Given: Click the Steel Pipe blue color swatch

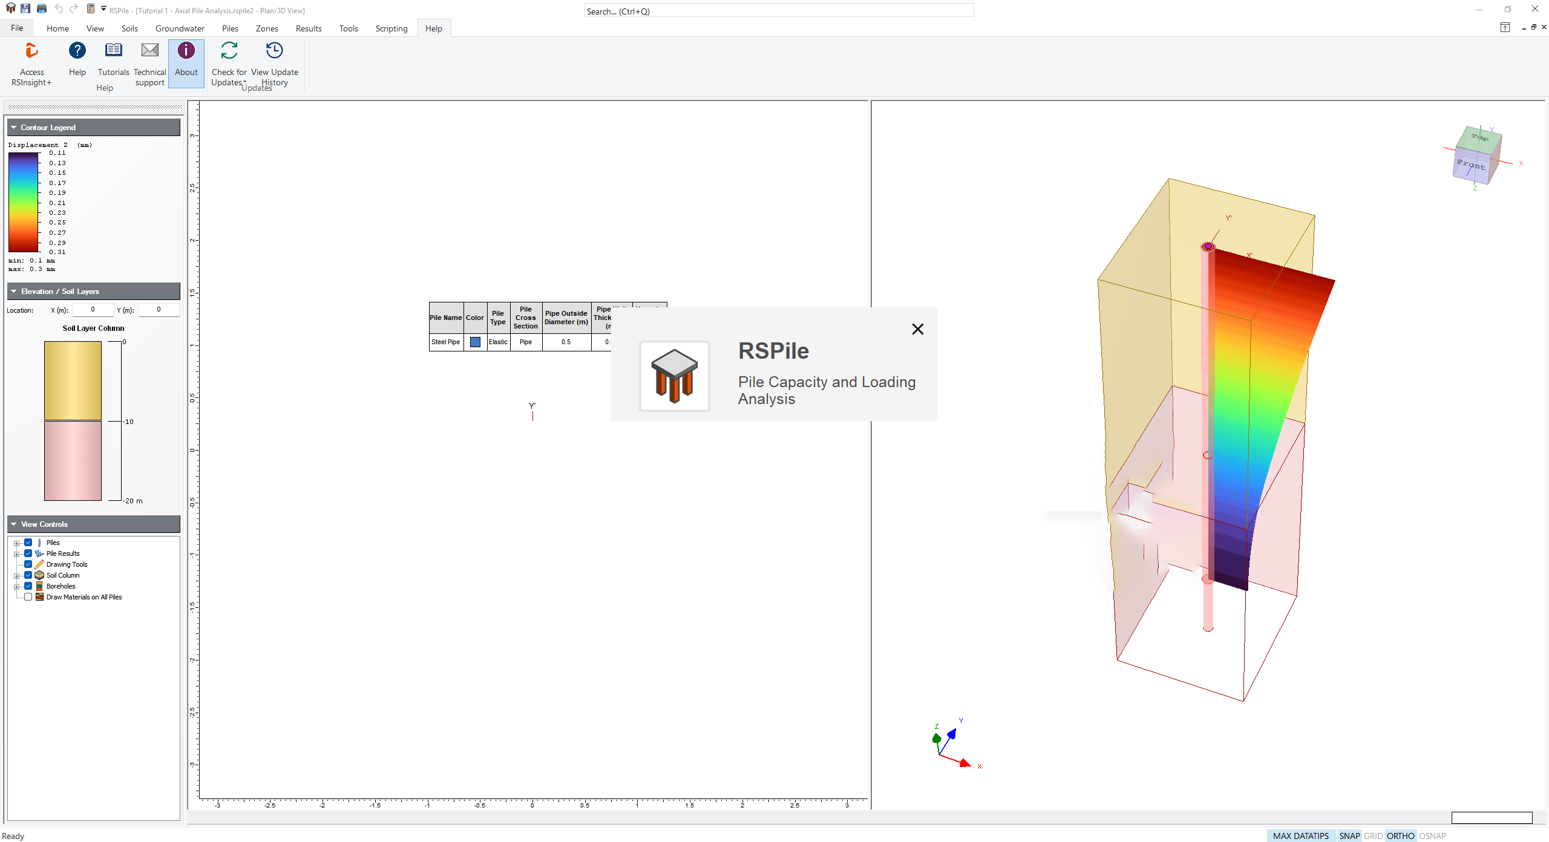Looking at the screenshot, I should click(x=475, y=342).
